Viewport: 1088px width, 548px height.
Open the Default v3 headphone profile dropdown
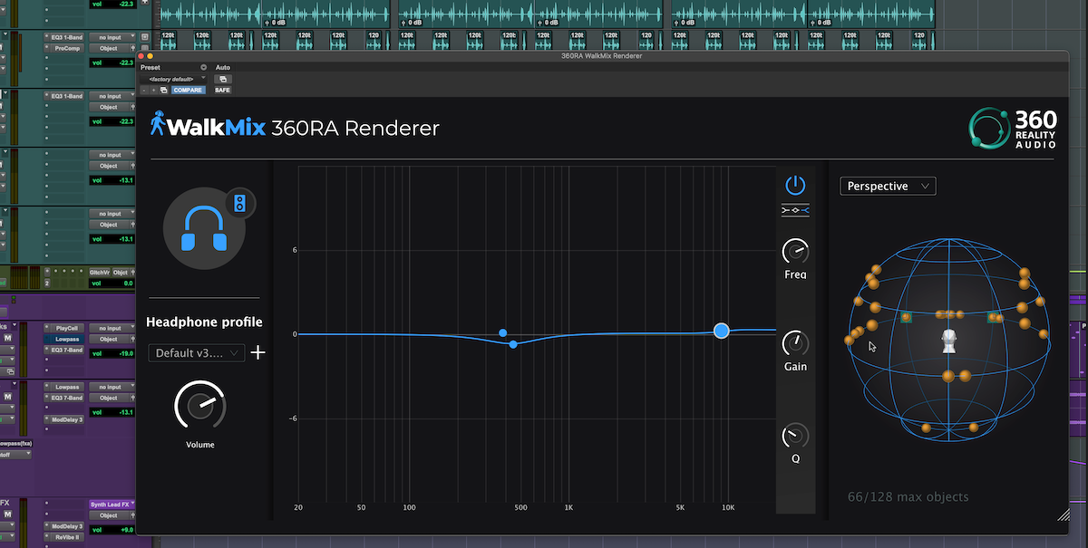(x=196, y=352)
